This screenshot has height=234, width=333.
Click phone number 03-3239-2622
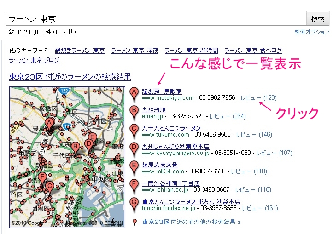186,116
